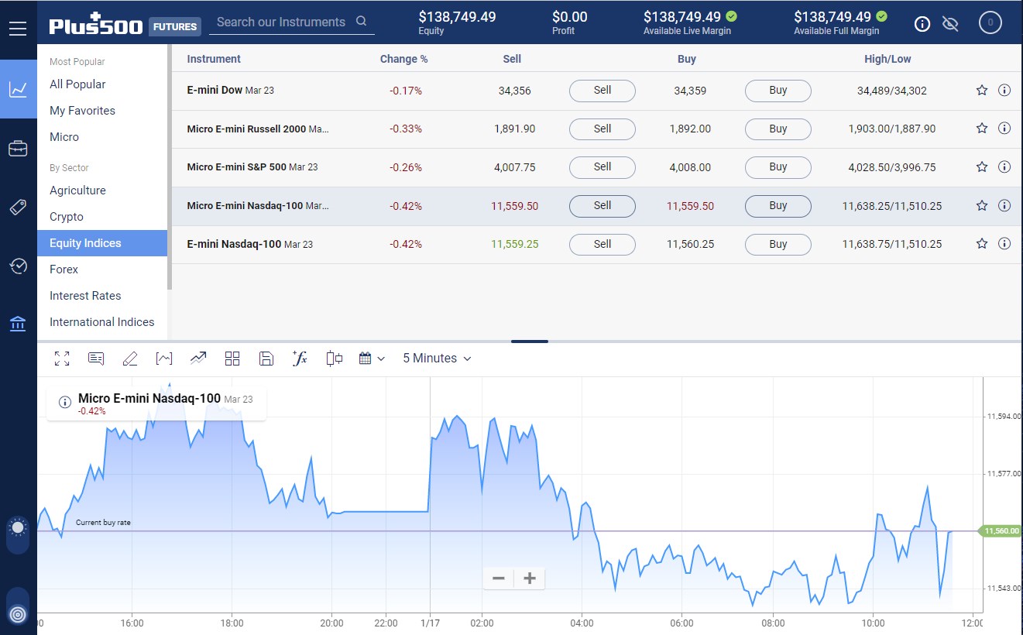Open the My Favorites list
The width and height of the screenshot is (1023, 635).
82,111
